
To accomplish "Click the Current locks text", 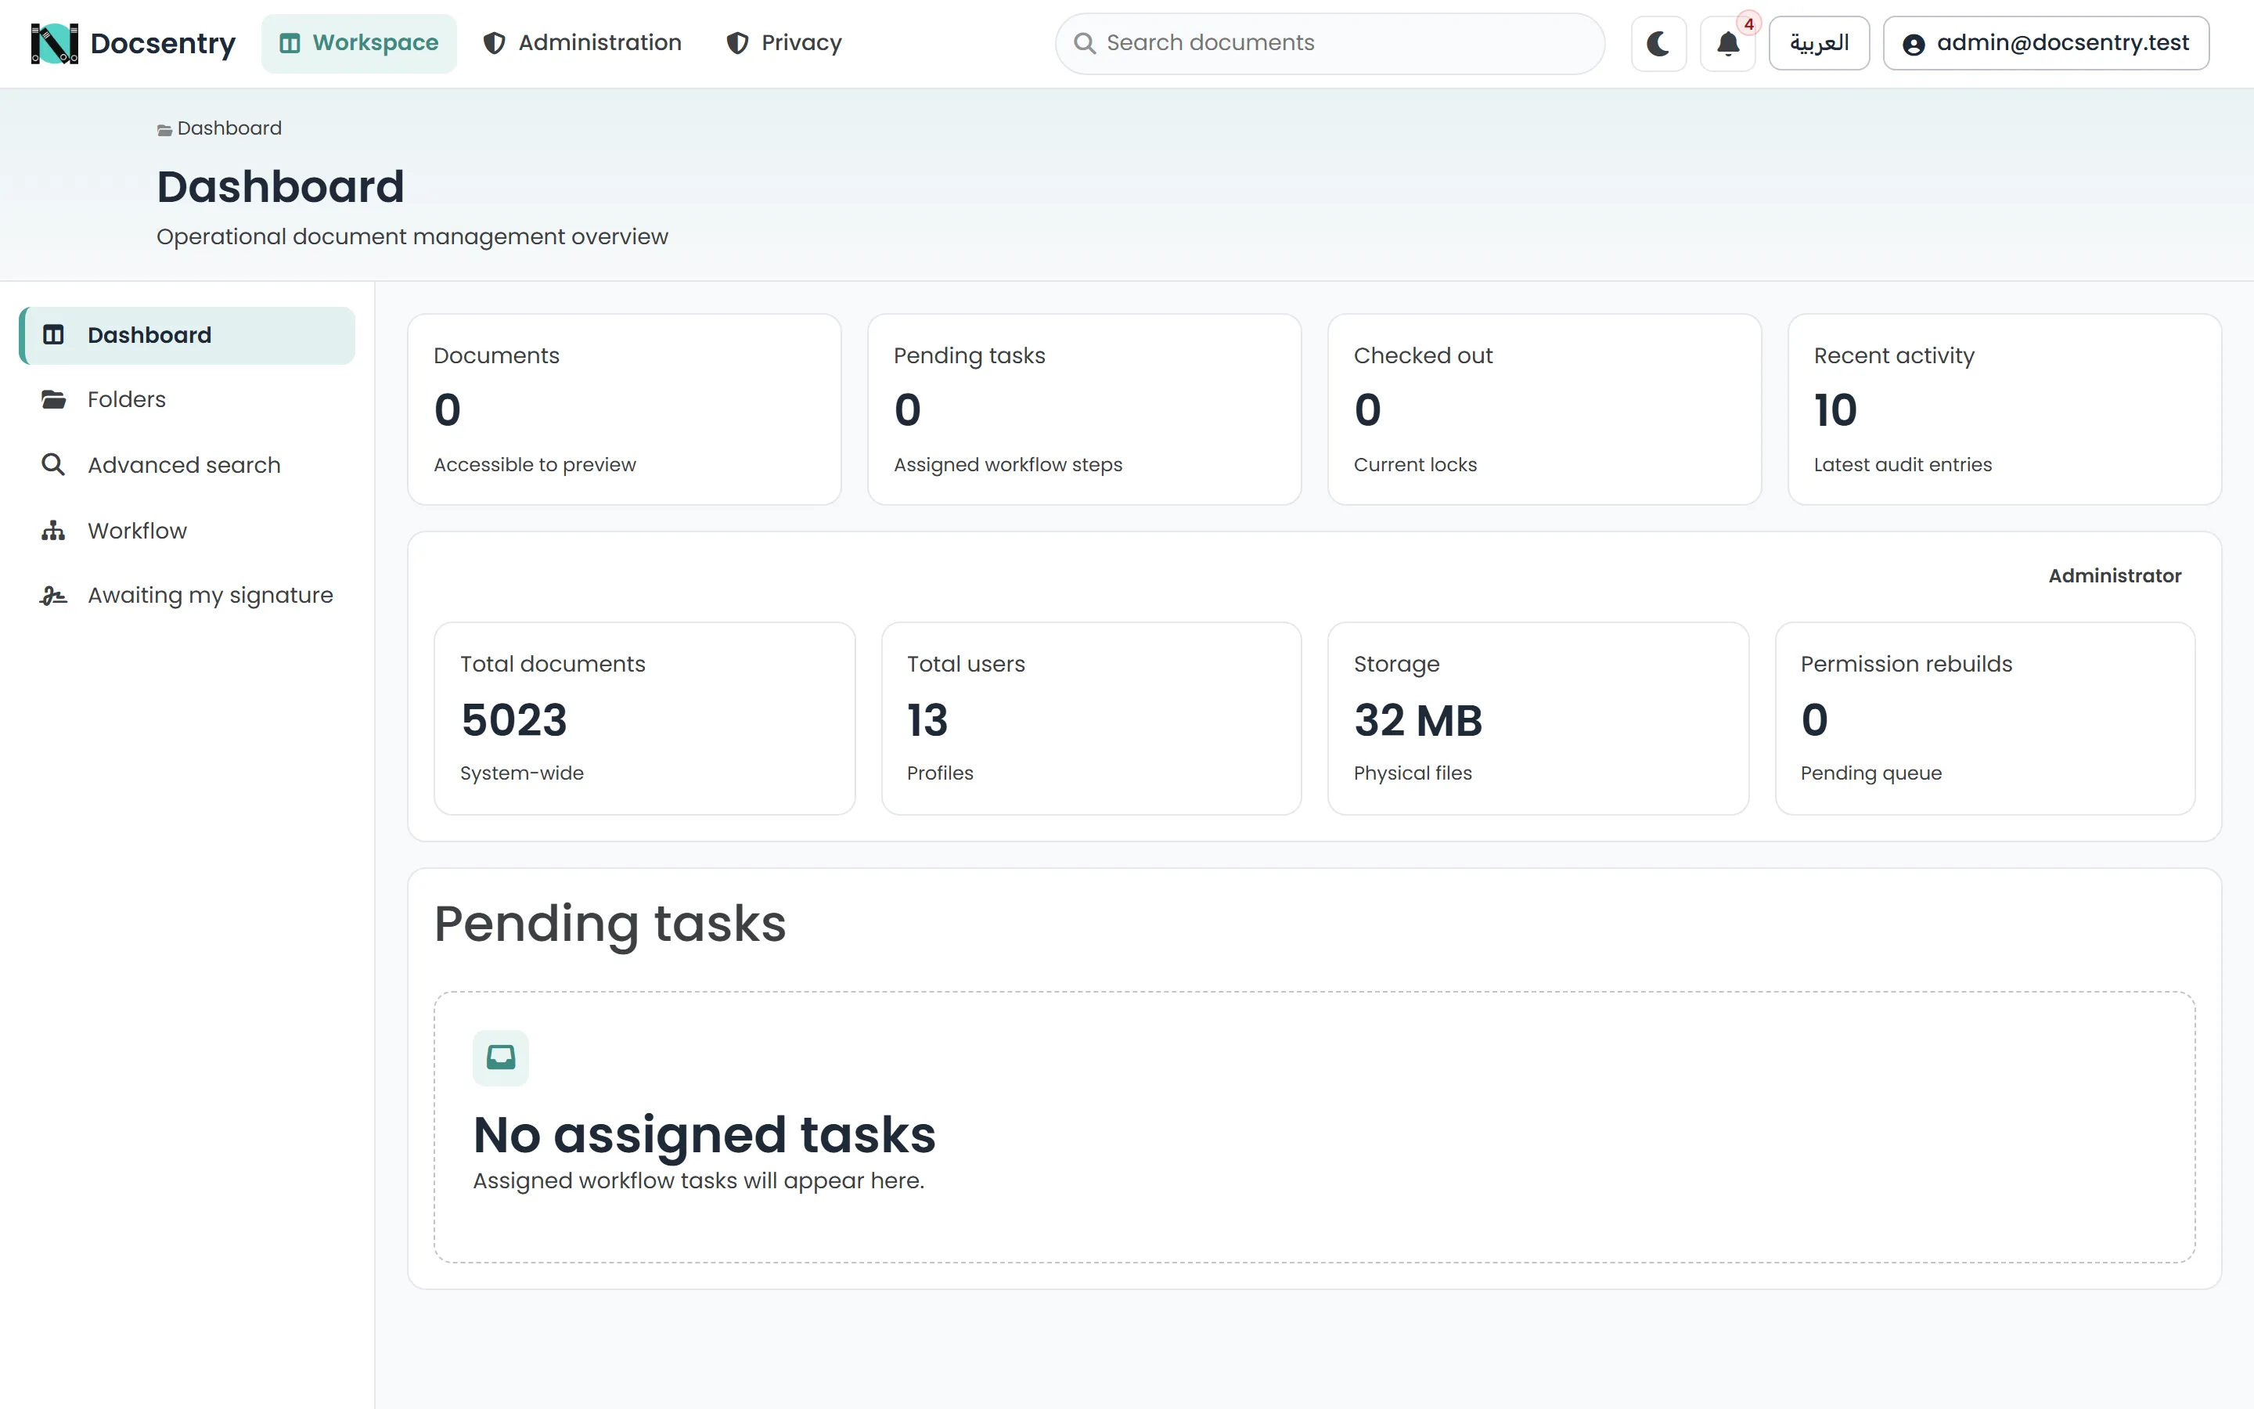I will pos(1415,464).
